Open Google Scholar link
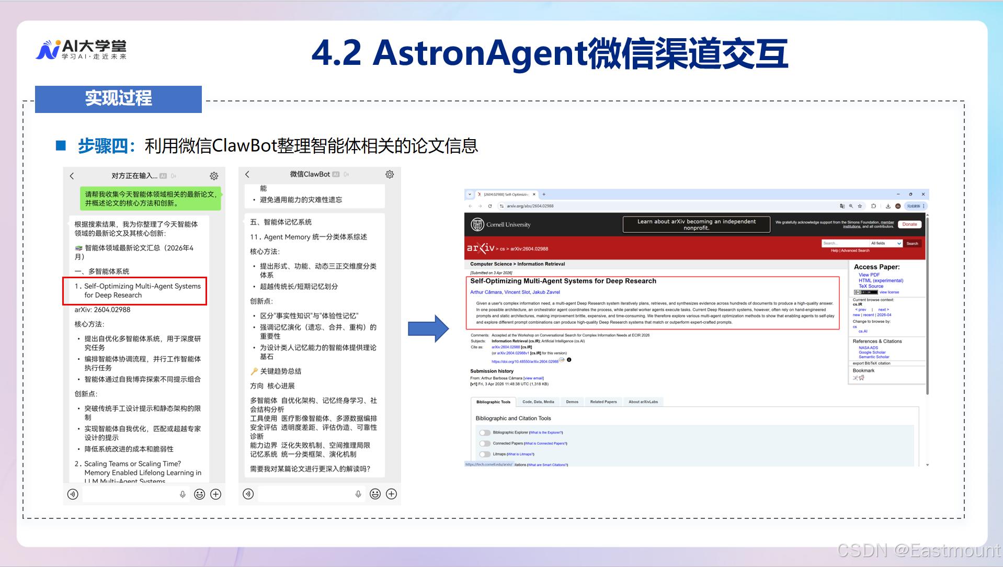 [872, 353]
